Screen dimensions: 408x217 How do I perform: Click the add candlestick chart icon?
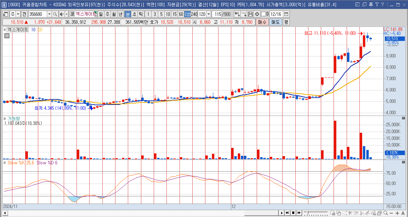click(237, 14)
